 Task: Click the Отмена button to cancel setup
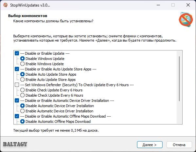[179, 145]
